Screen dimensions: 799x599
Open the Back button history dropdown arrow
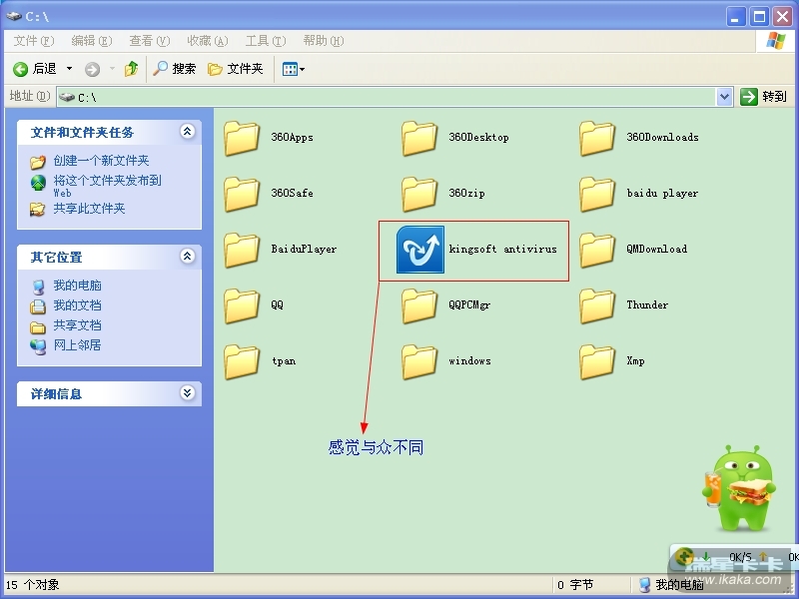(69, 68)
